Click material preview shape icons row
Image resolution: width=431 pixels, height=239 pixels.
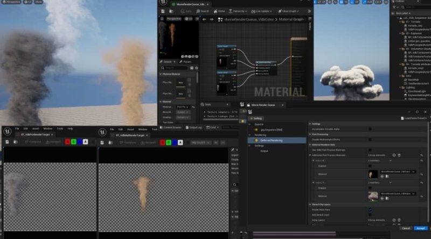tap(190, 56)
